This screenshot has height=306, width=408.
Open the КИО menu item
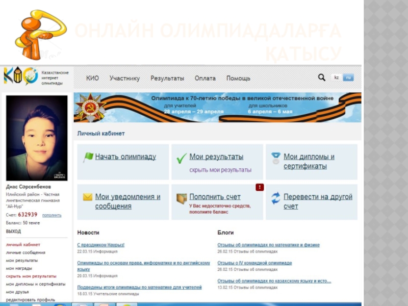pyautogui.click(x=92, y=79)
